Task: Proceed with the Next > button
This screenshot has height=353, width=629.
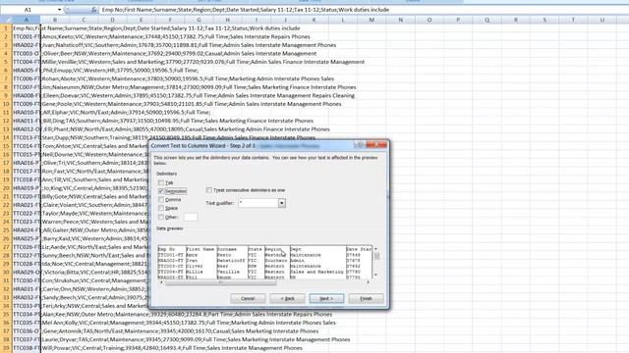Action: coord(326,298)
